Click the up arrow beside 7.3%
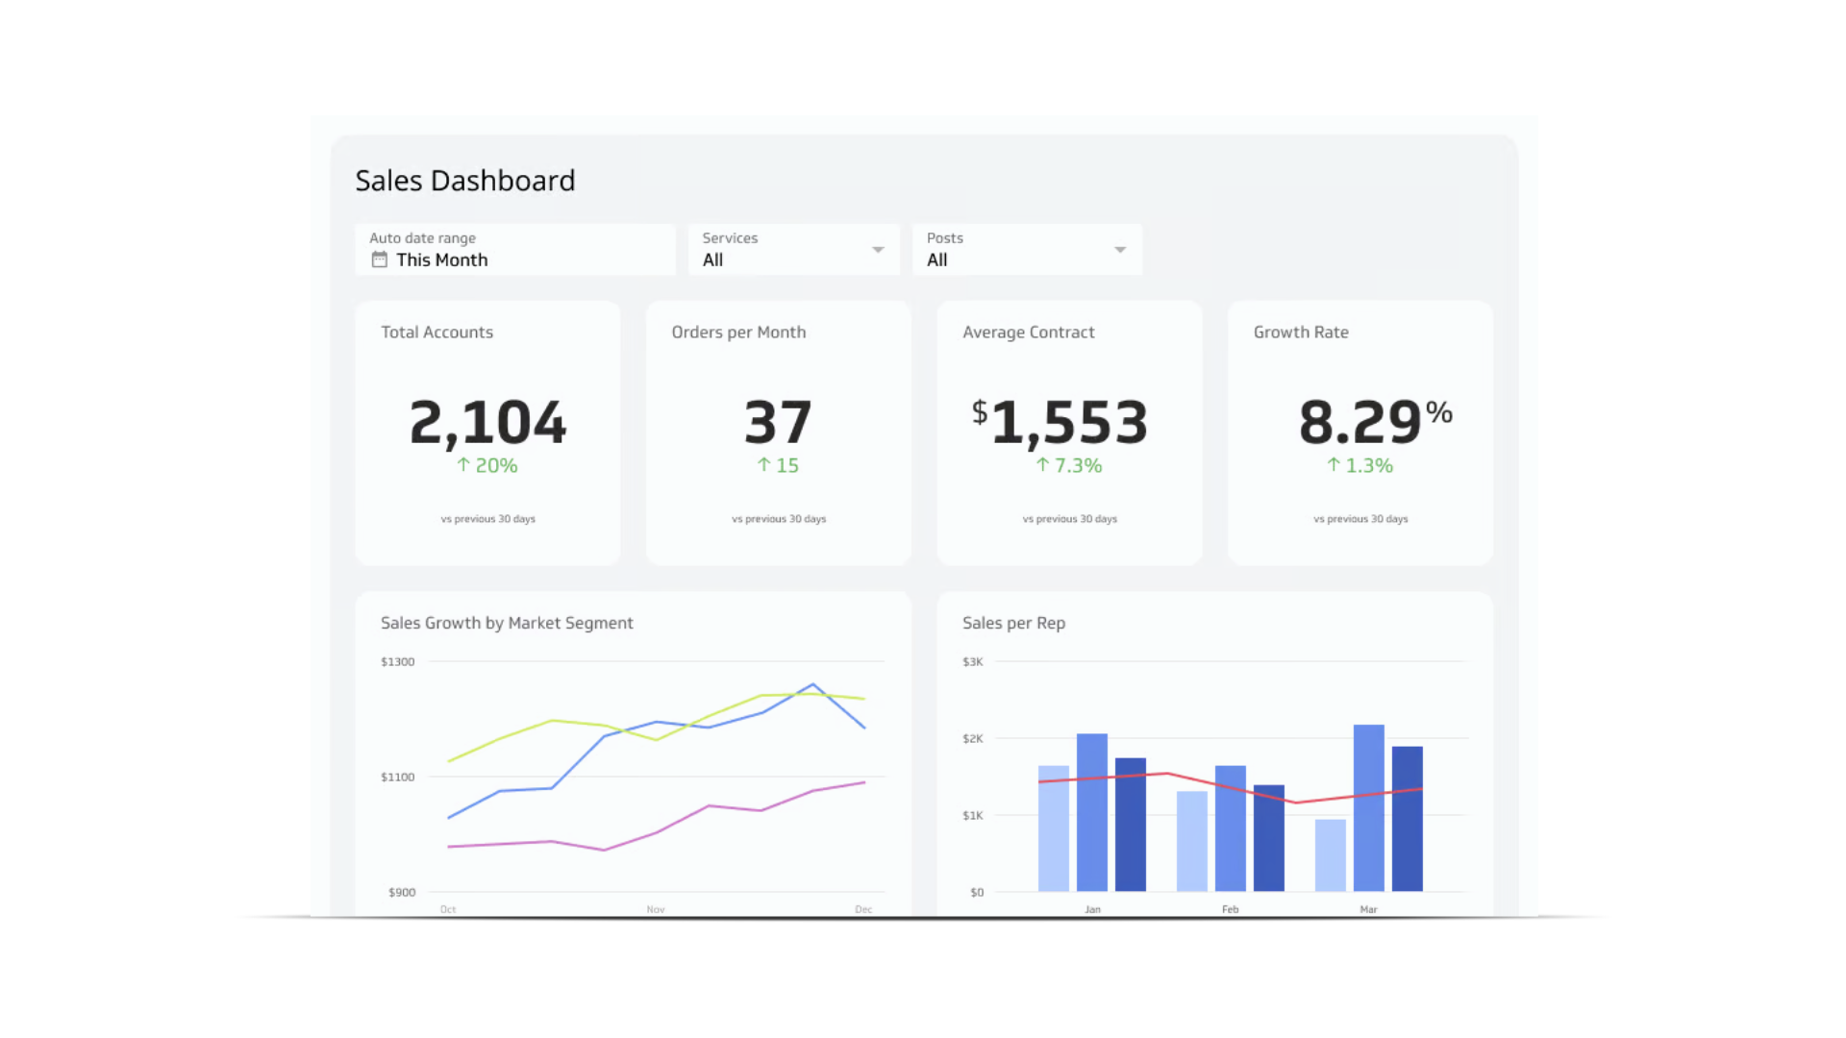Viewport: 1846px width, 1038px height. [1043, 465]
